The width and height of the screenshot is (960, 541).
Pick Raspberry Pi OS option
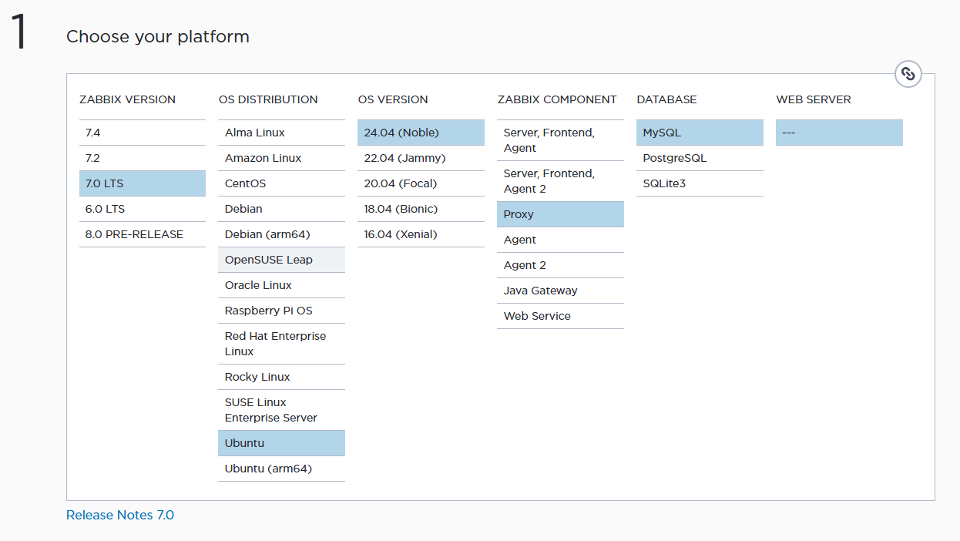[281, 311]
